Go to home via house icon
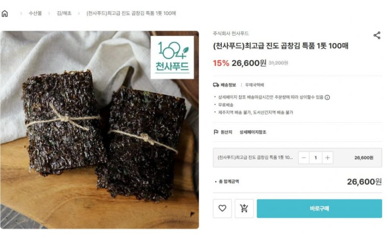The height and width of the screenshot is (237, 389). (x=5, y=13)
